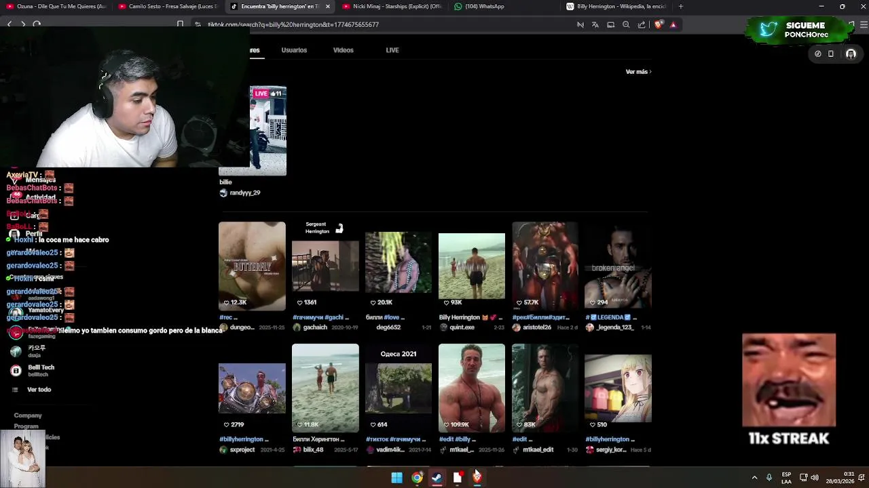Open Google Chrome from the taskbar
Image resolution: width=869 pixels, height=488 pixels.
pos(417,478)
